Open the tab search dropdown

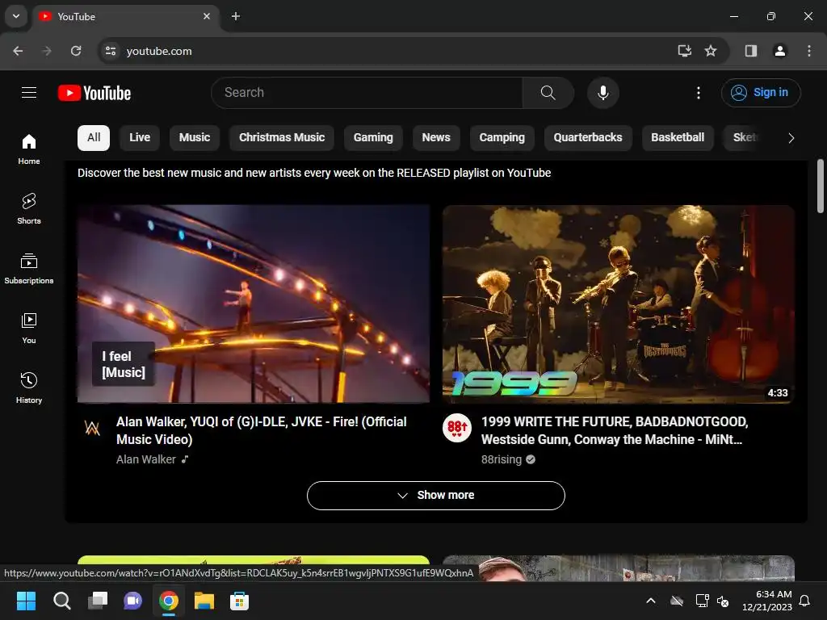click(x=16, y=16)
